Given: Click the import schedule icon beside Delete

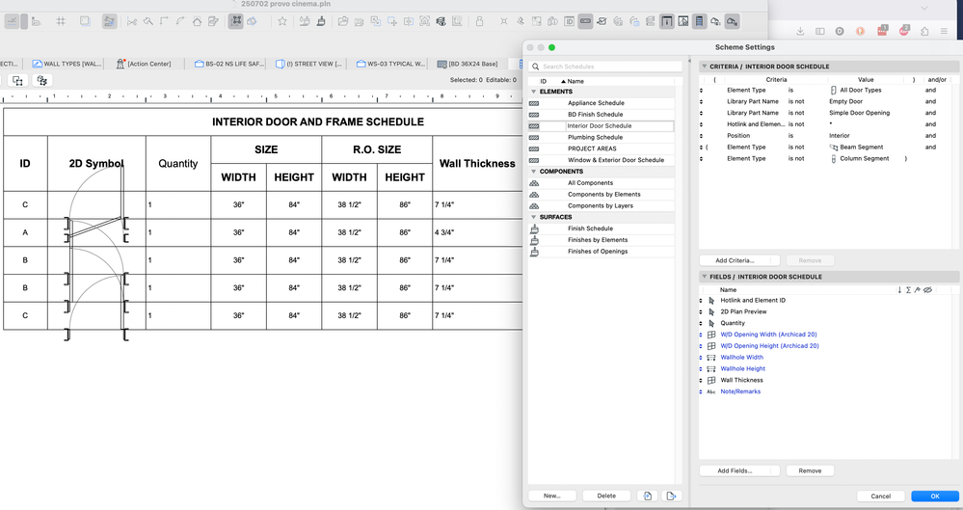Looking at the screenshot, I should pyautogui.click(x=648, y=496).
